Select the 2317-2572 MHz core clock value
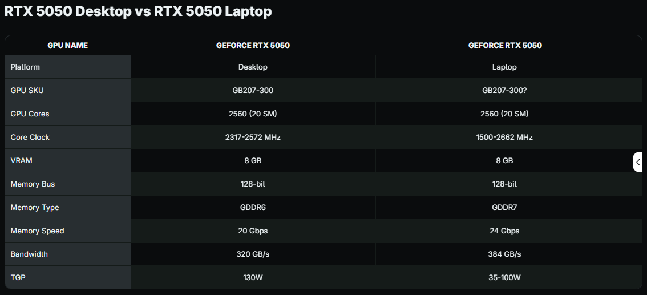 (253, 137)
